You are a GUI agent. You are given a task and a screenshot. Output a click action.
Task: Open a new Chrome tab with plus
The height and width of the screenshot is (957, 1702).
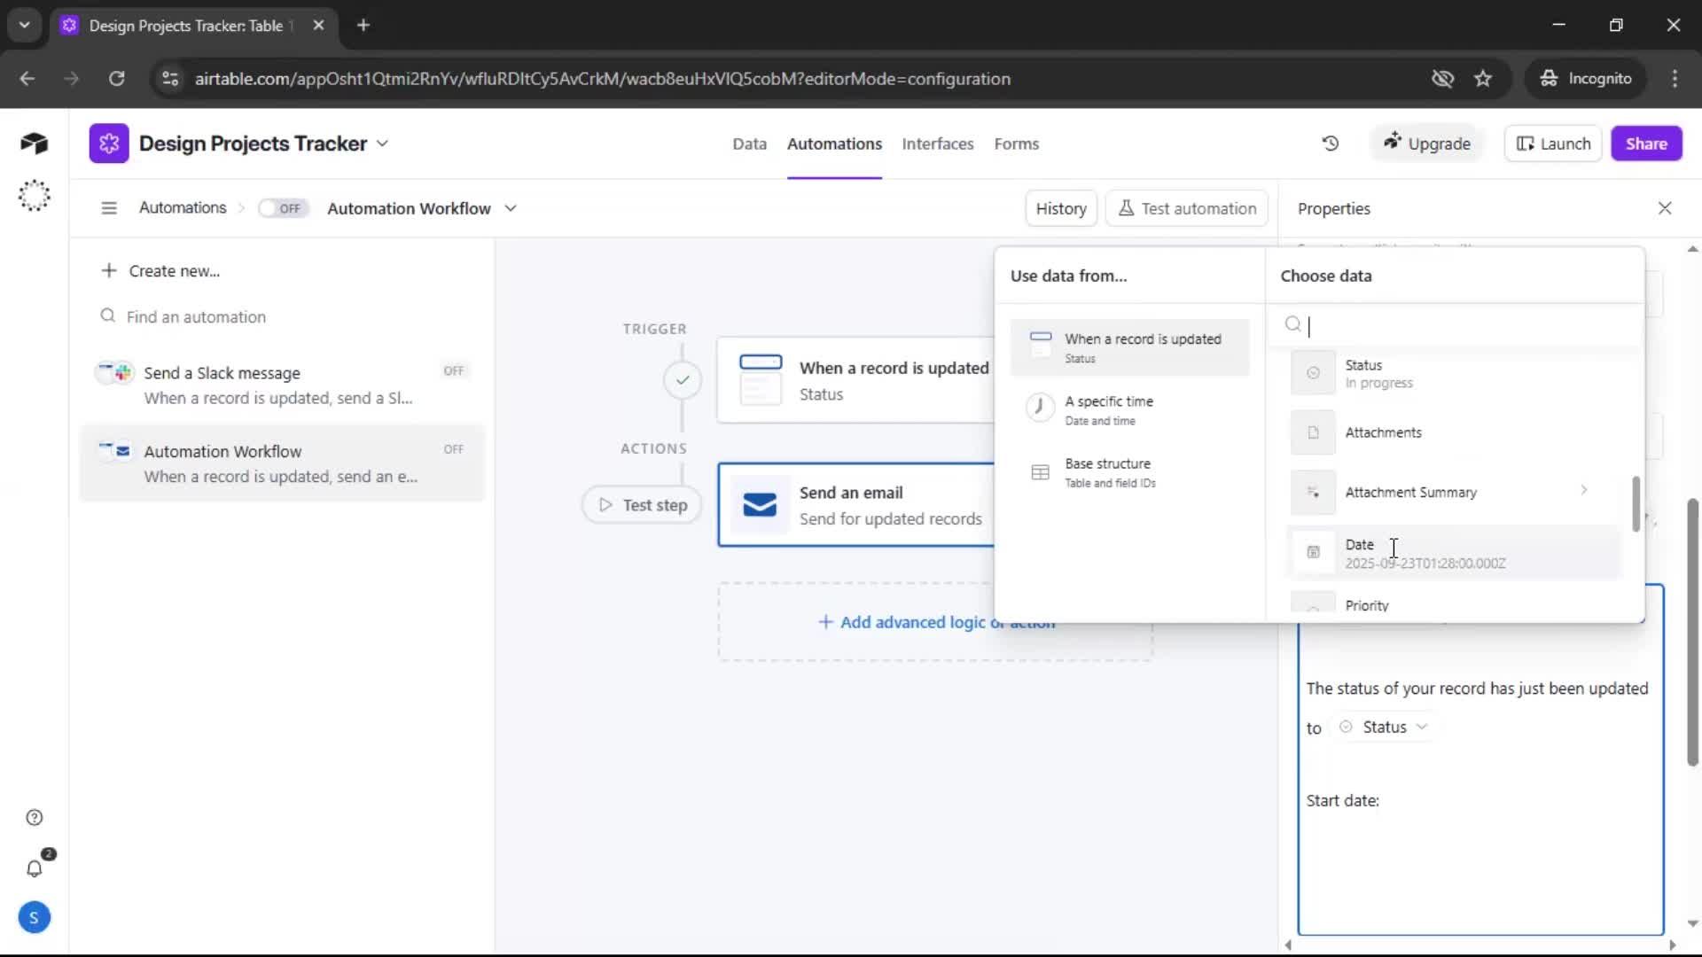pos(363,25)
